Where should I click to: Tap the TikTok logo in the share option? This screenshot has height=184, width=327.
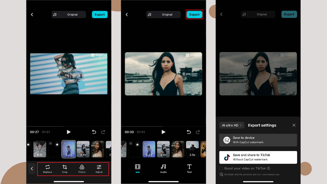click(227, 157)
